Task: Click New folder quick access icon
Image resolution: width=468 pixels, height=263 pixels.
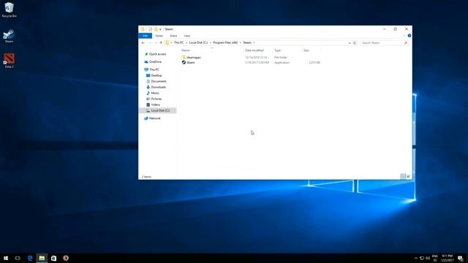Action: (156, 29)
